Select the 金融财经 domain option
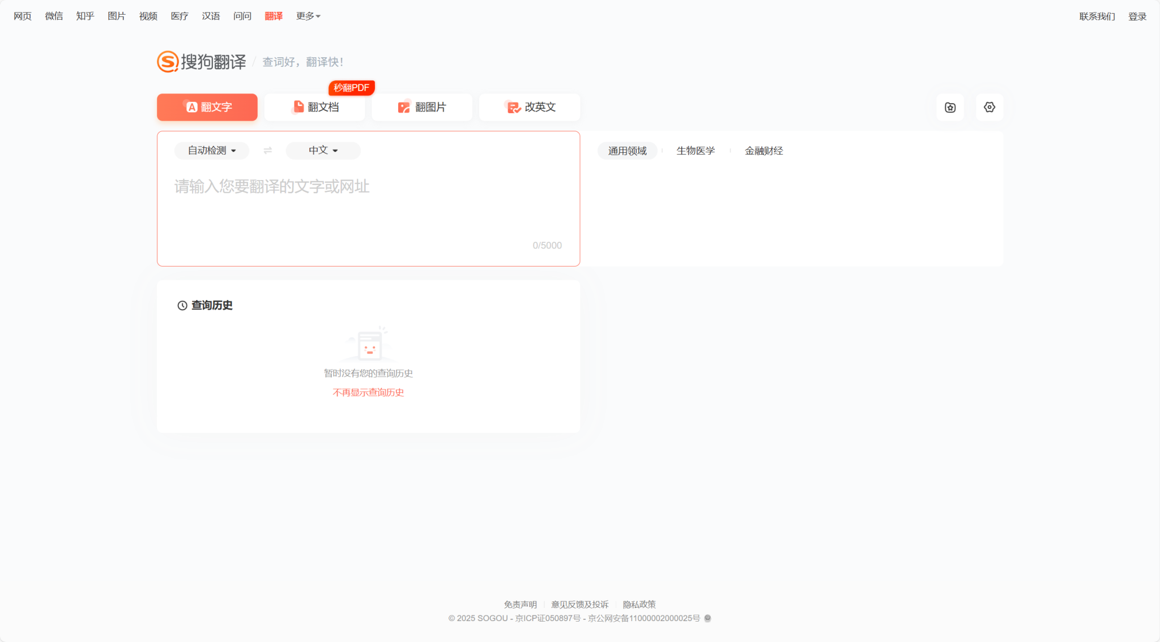Image resolution: width=1160 pixels, height=642 pixels. (764, 151)
